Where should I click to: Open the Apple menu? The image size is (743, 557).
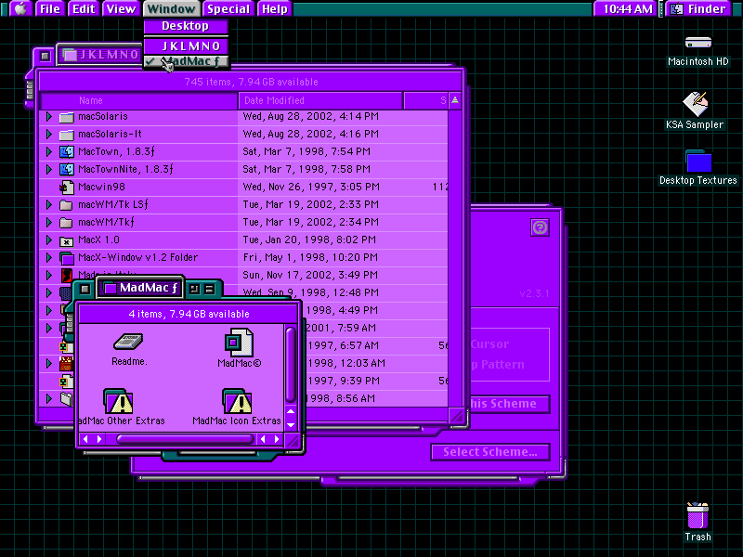pos(20,8)
